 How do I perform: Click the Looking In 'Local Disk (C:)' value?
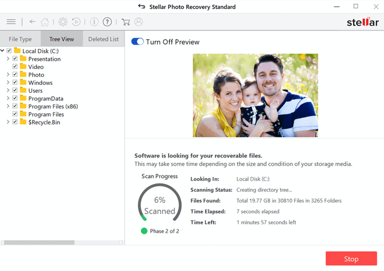tap(253, 179)
